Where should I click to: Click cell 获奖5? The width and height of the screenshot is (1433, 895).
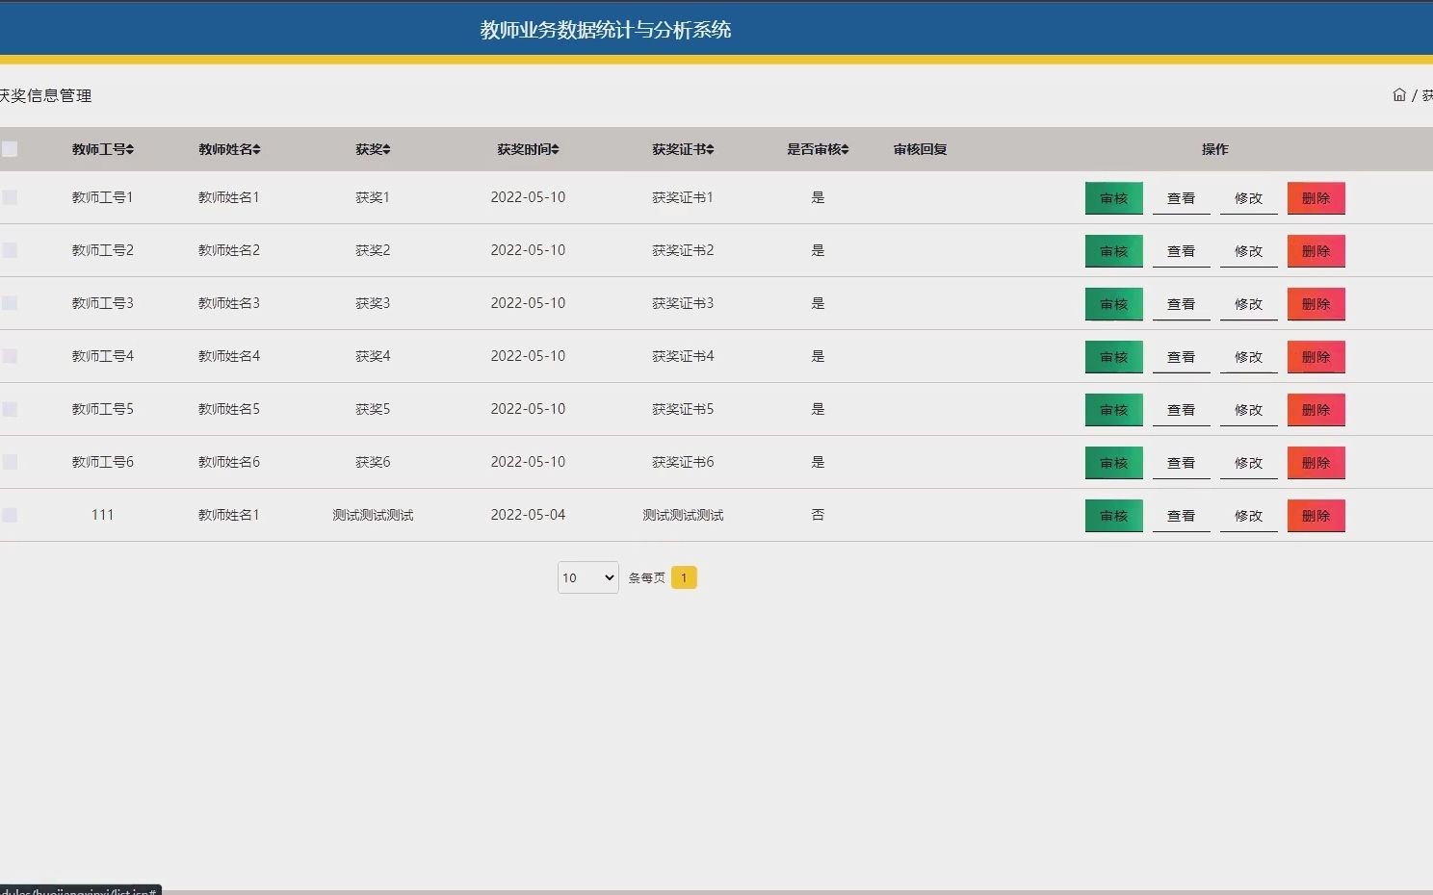(x=373, y=409)
